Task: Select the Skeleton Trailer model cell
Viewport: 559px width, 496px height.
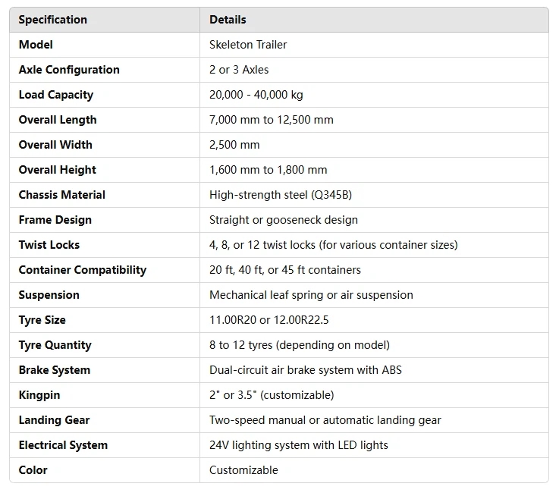Action: pos(248,45)
